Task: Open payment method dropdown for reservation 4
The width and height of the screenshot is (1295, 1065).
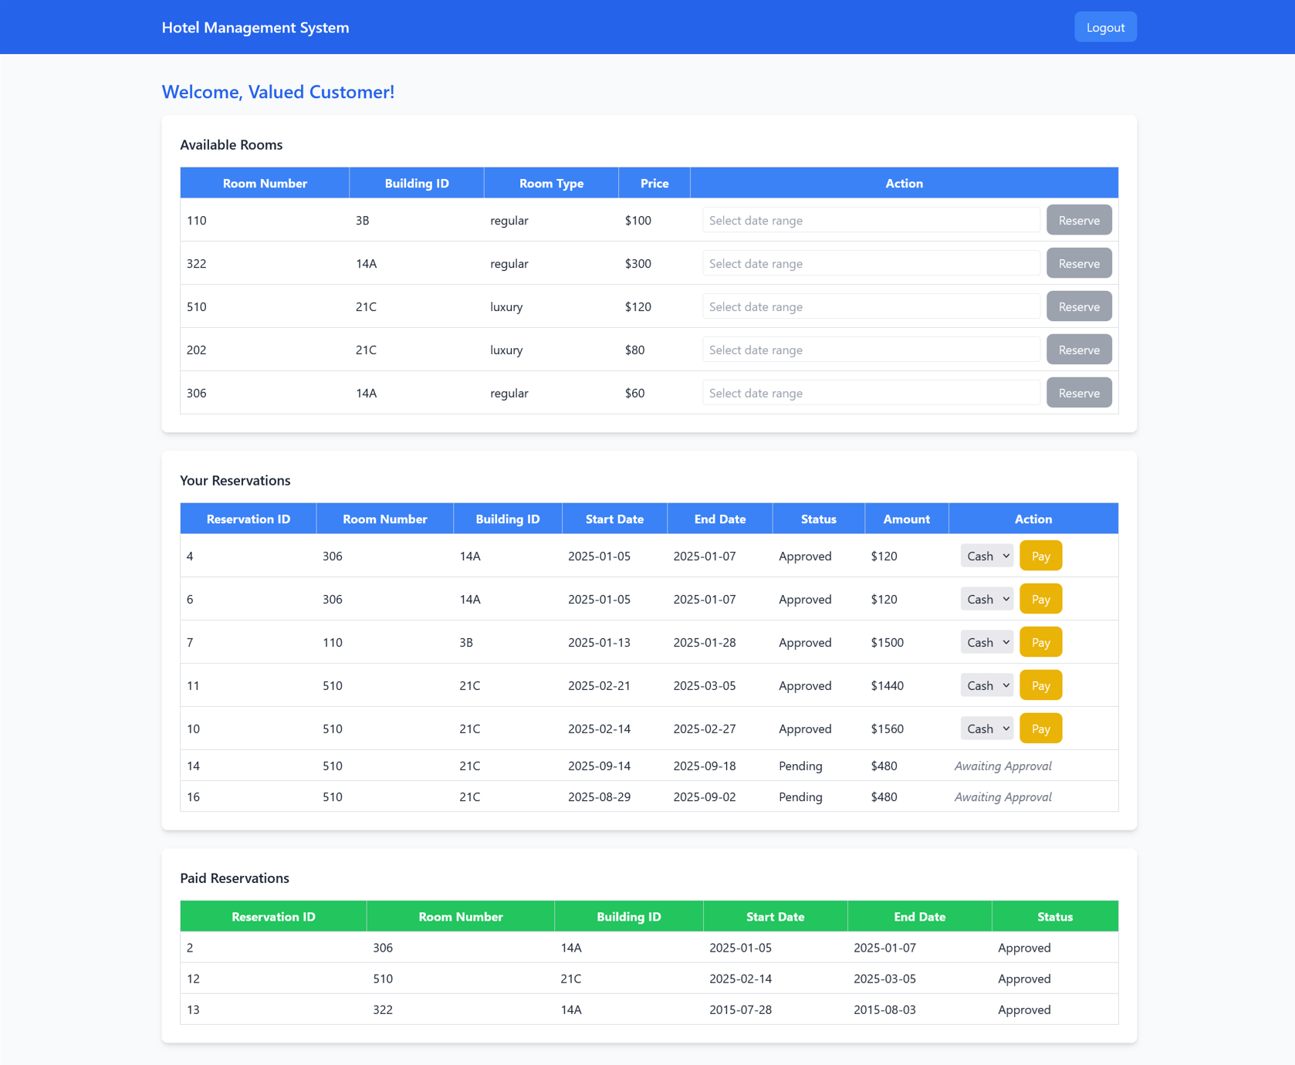Action: point(986,556)
